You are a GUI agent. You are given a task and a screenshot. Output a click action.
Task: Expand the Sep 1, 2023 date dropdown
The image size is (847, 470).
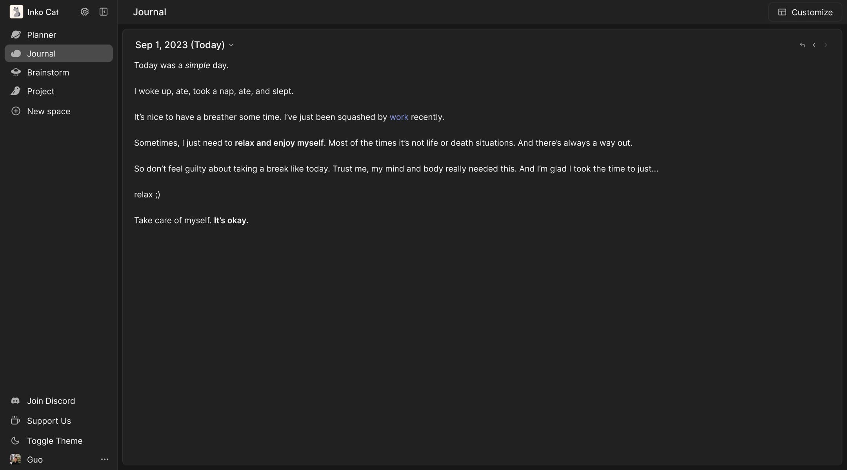point(231,45)
